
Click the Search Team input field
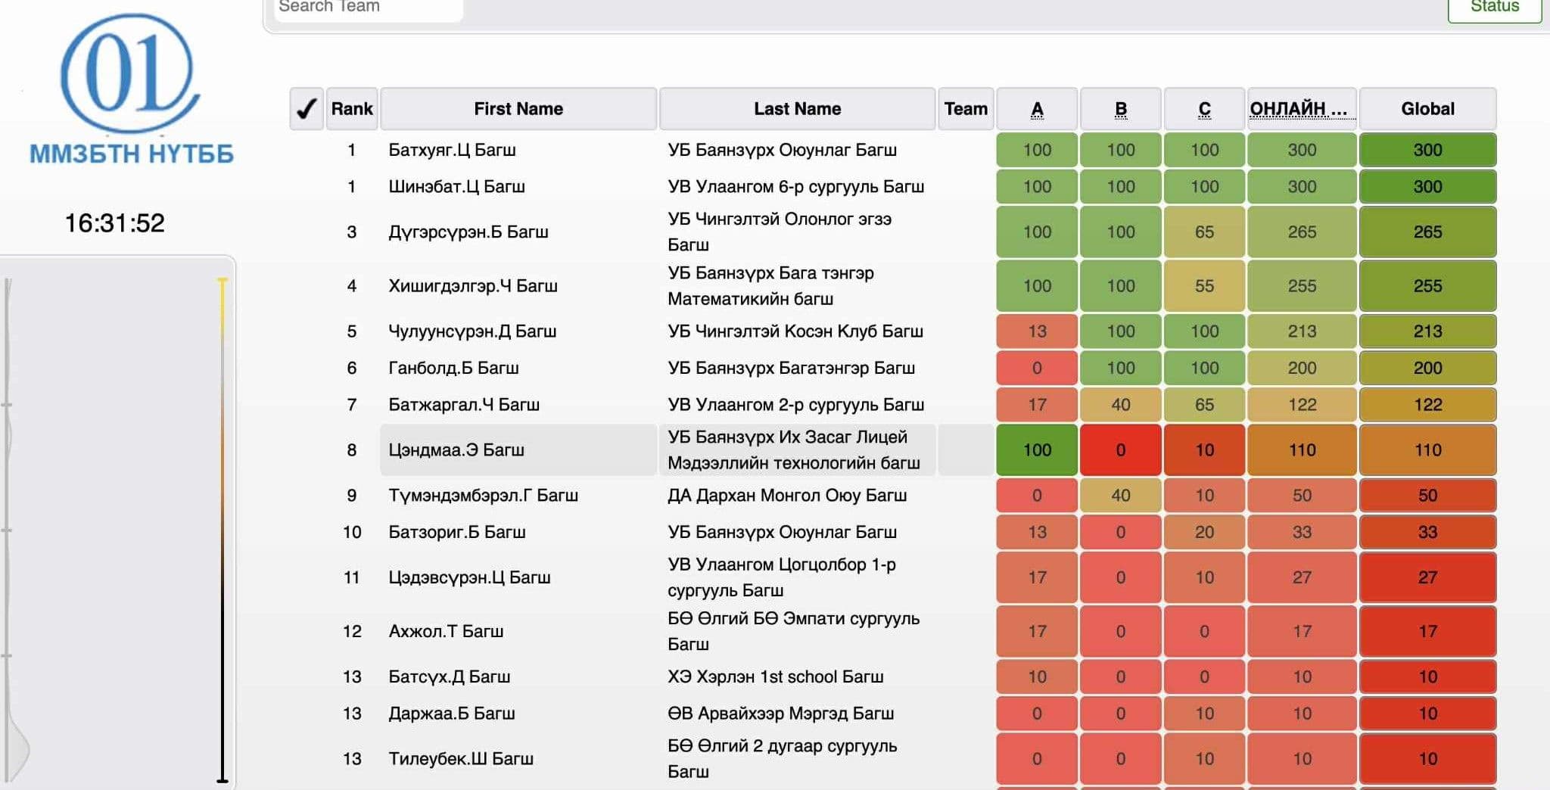click(x=368, y=8)
